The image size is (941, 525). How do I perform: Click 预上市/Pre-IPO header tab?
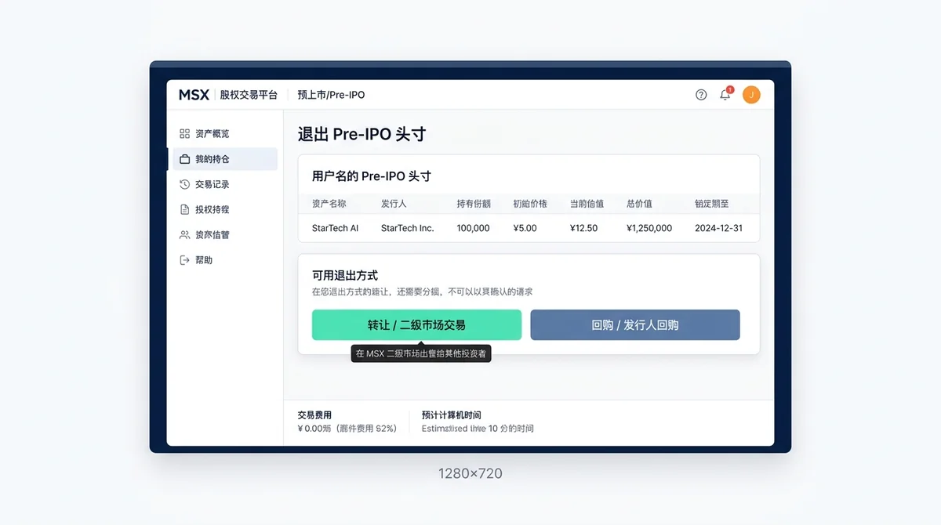(x=331, y=95)
